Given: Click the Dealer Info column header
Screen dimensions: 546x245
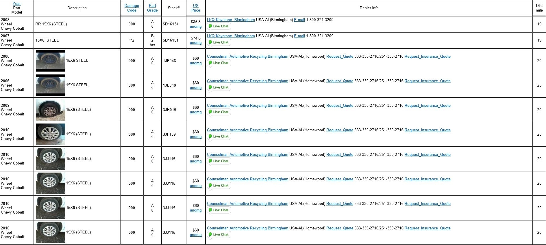Looking at the screenshot, I should (369, 8).
